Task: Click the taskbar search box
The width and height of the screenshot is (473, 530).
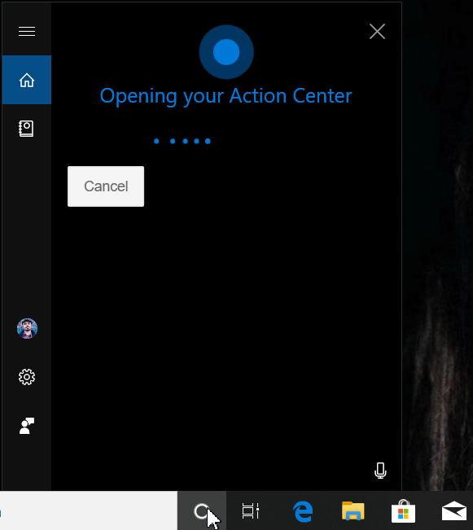Action: (x=89, y=510)
